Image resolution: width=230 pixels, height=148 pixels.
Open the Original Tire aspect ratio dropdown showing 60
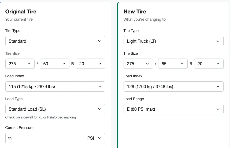pyautogui.click(x=54, y=64)
